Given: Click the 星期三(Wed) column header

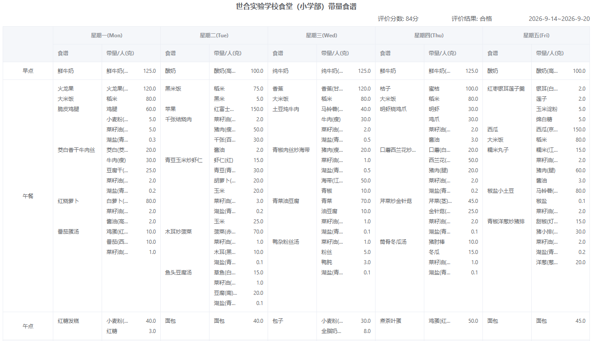Looking at the screenshot, I should tap(321, 36).
